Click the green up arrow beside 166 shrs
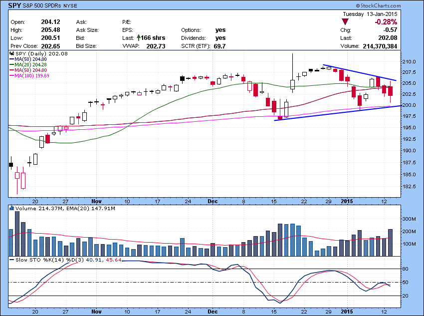Viewport: 424px width, 316px height. click(x=139, y=37)
